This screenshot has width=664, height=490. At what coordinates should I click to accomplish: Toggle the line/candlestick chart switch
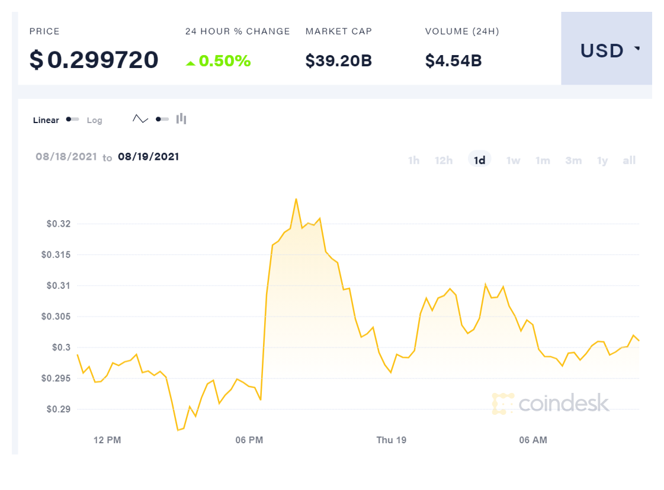[162, 119]
